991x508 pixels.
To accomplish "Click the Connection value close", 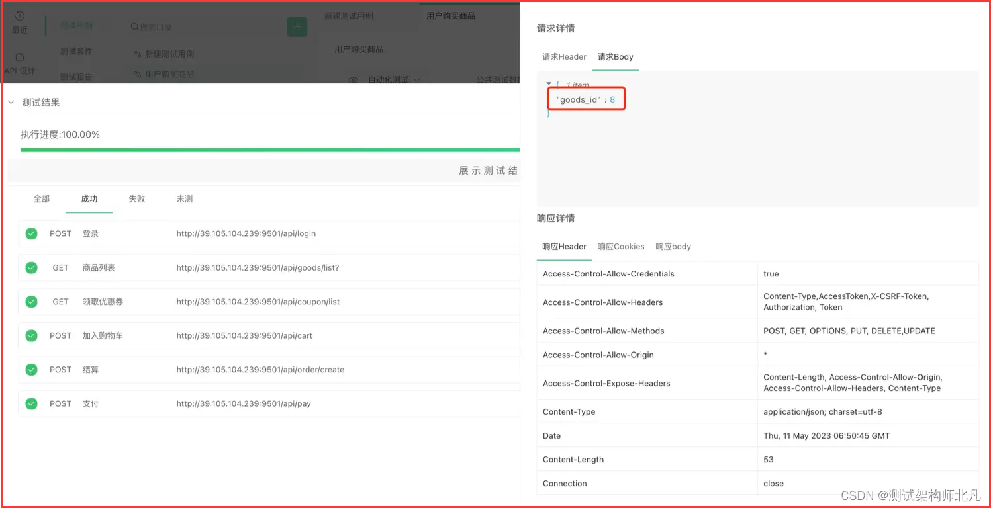I will 773,484.
